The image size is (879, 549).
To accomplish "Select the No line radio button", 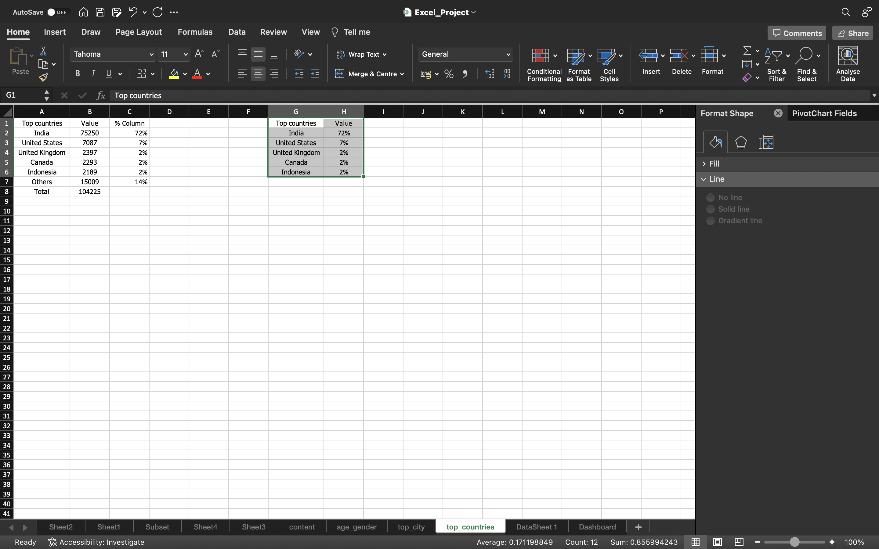I will click(710, 197).
